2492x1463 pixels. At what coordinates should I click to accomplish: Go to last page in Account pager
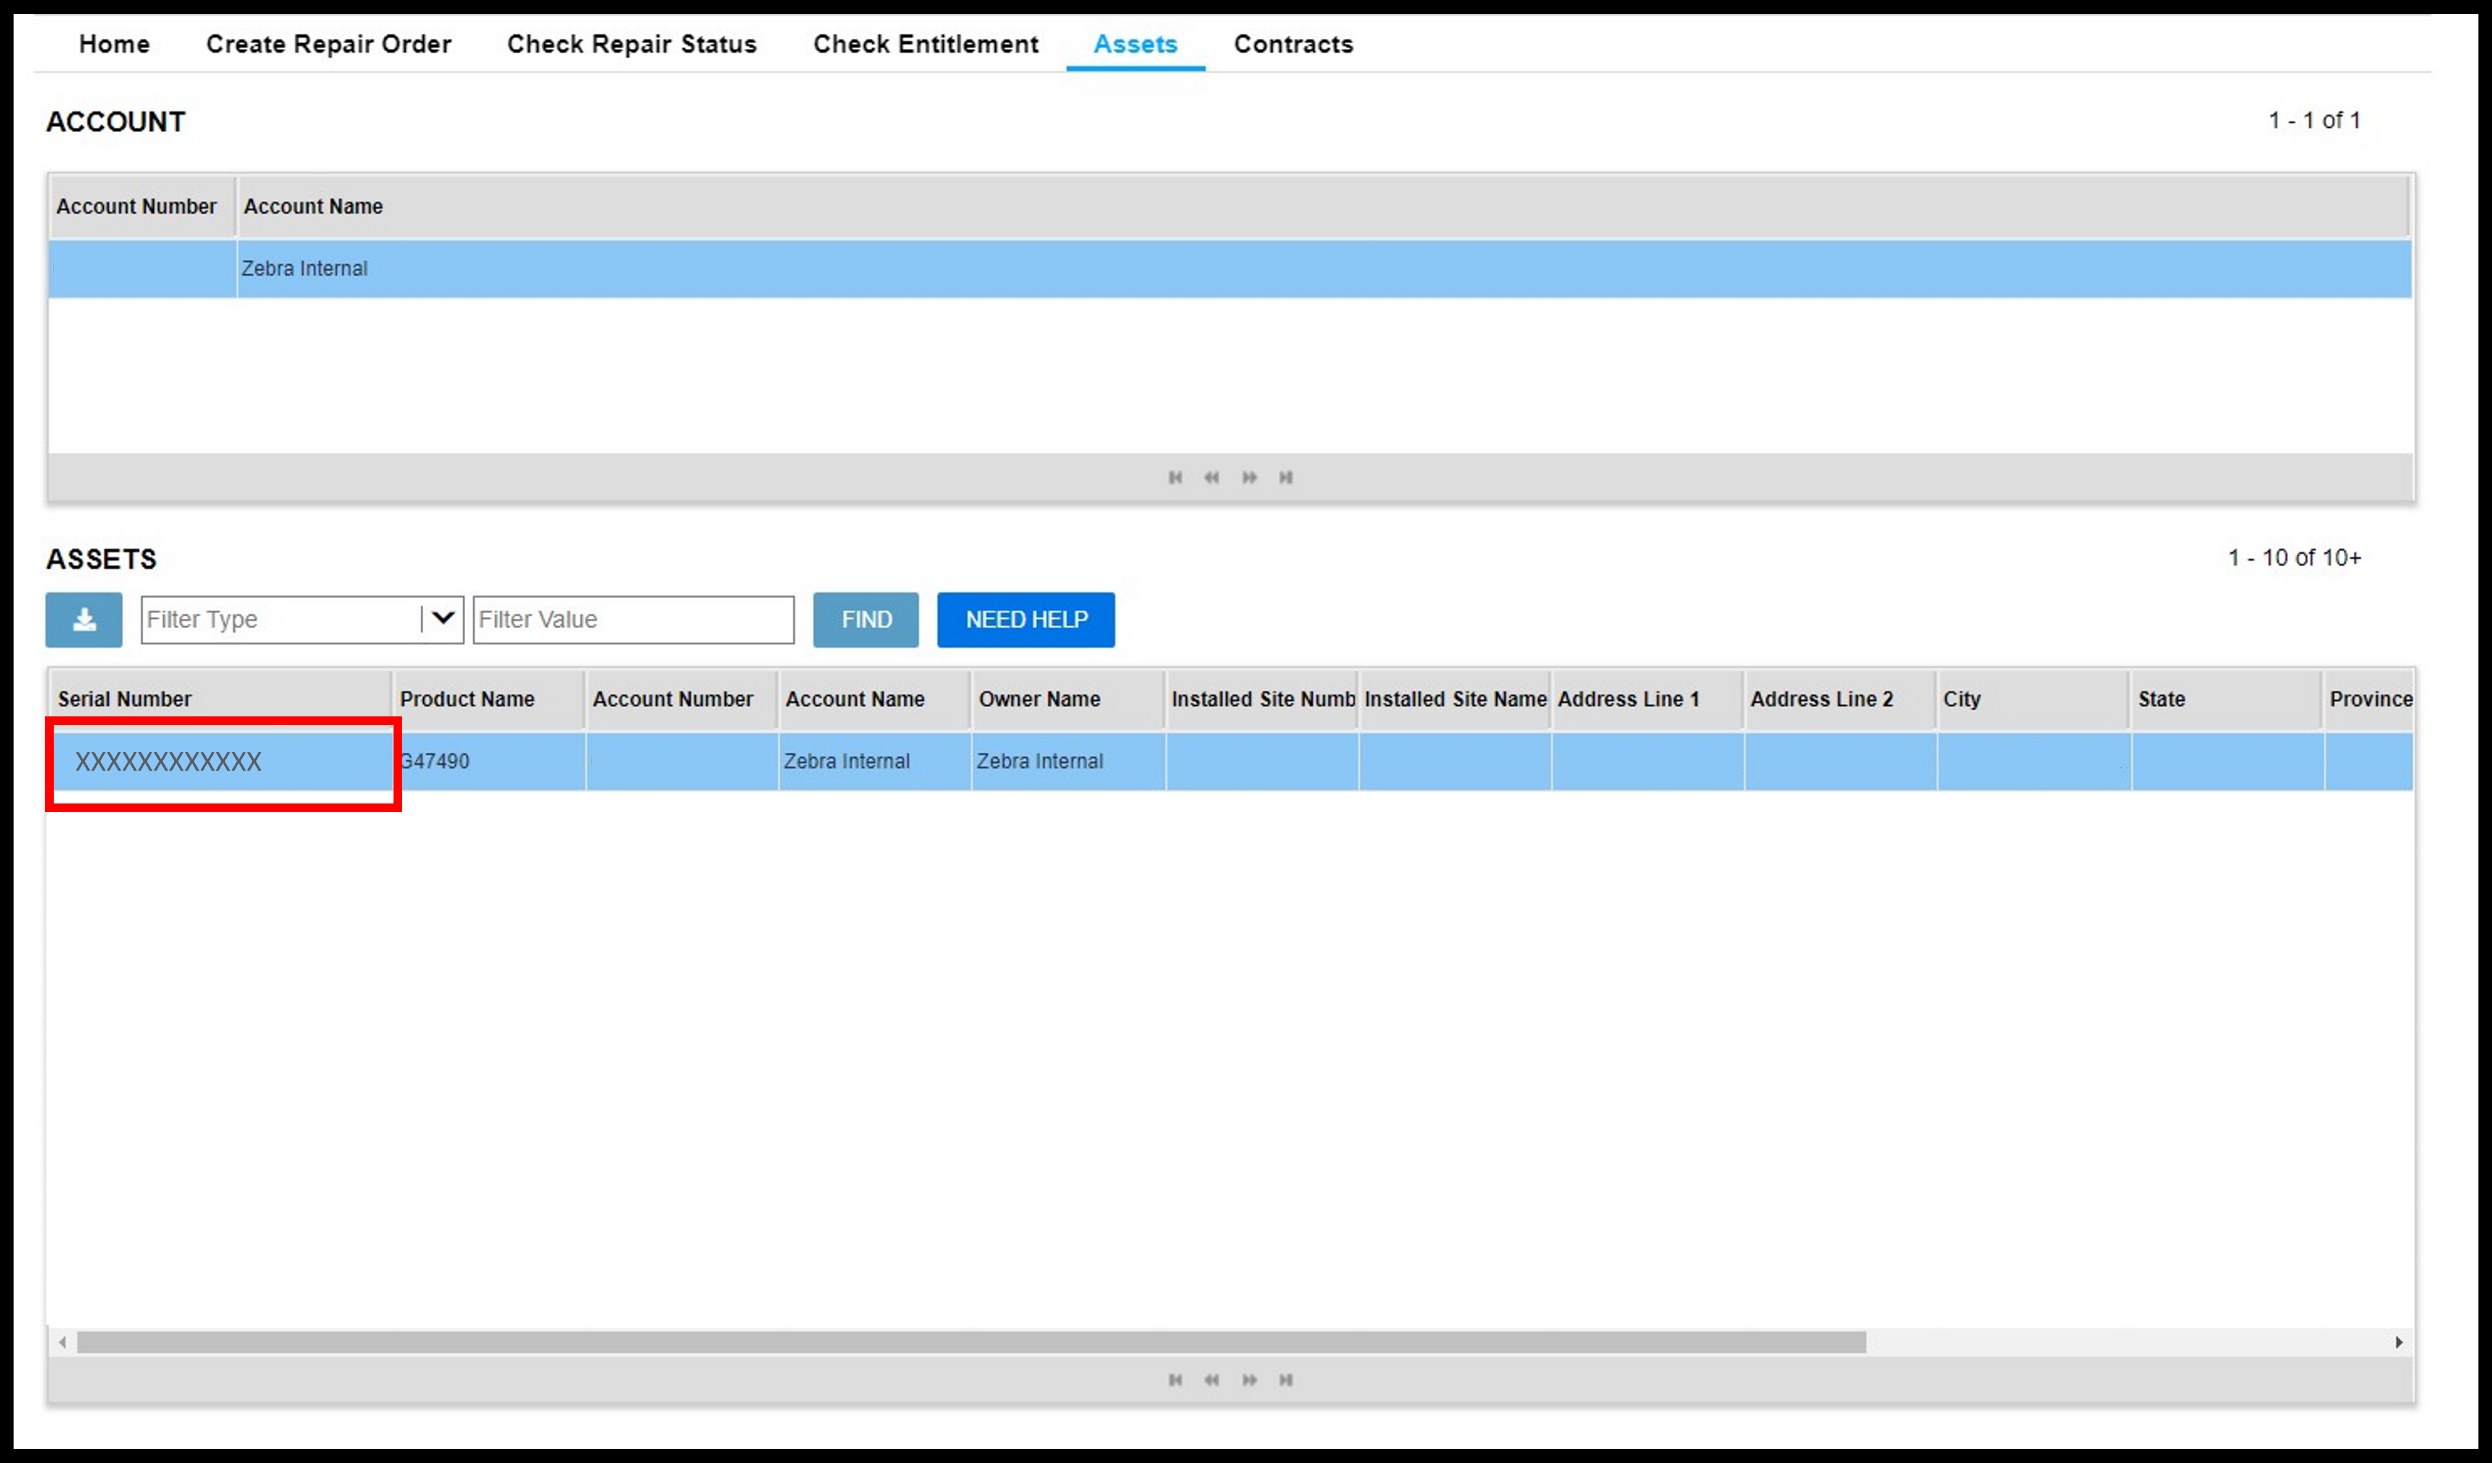click(1286, 477)
